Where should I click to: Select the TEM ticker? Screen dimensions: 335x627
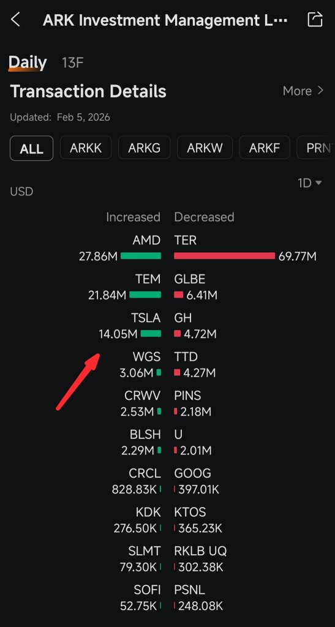coord(148,279)
